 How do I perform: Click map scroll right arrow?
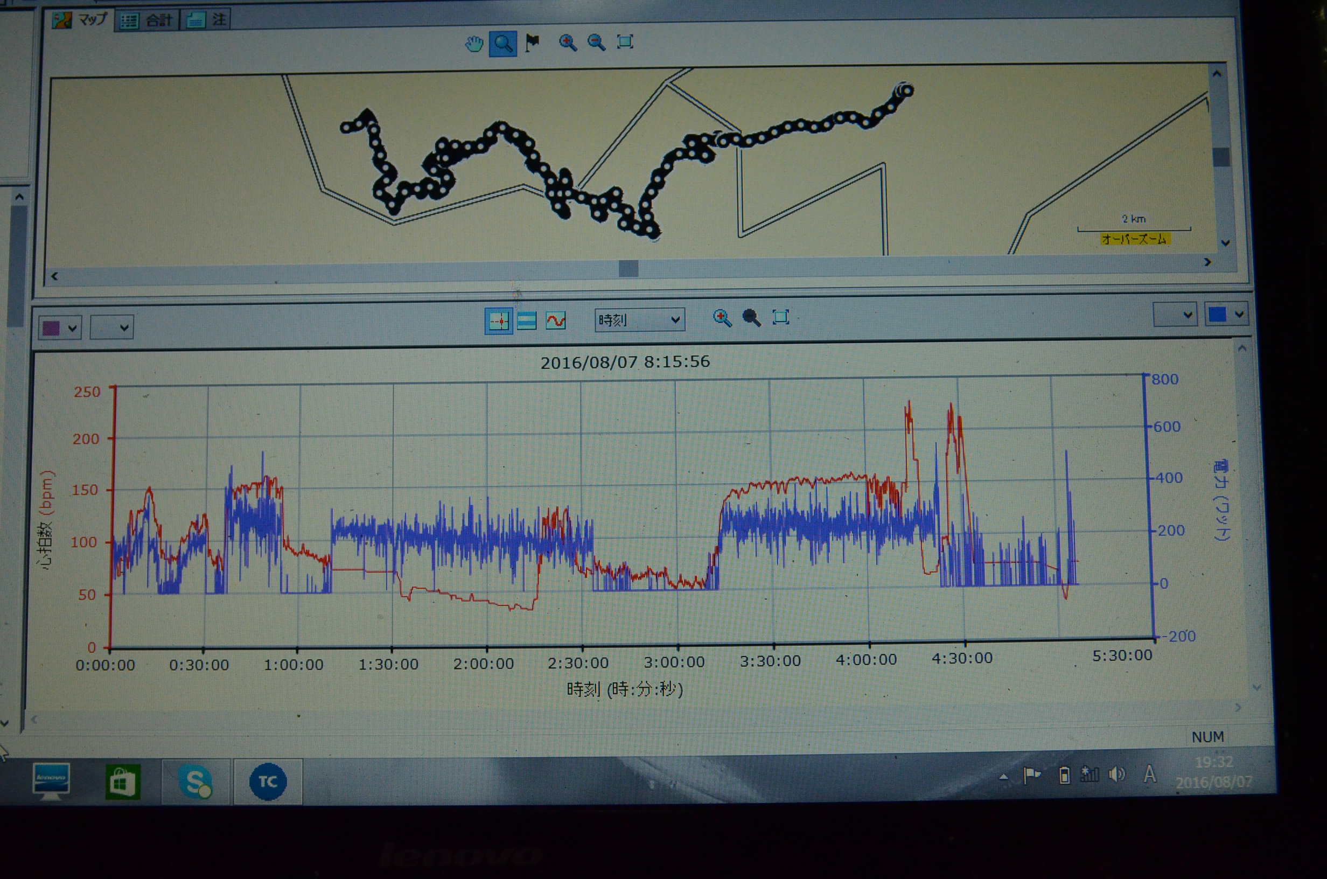tap(1207, 262)
